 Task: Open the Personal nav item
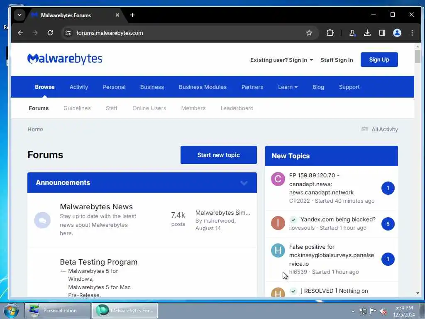[x=114, y=87]
